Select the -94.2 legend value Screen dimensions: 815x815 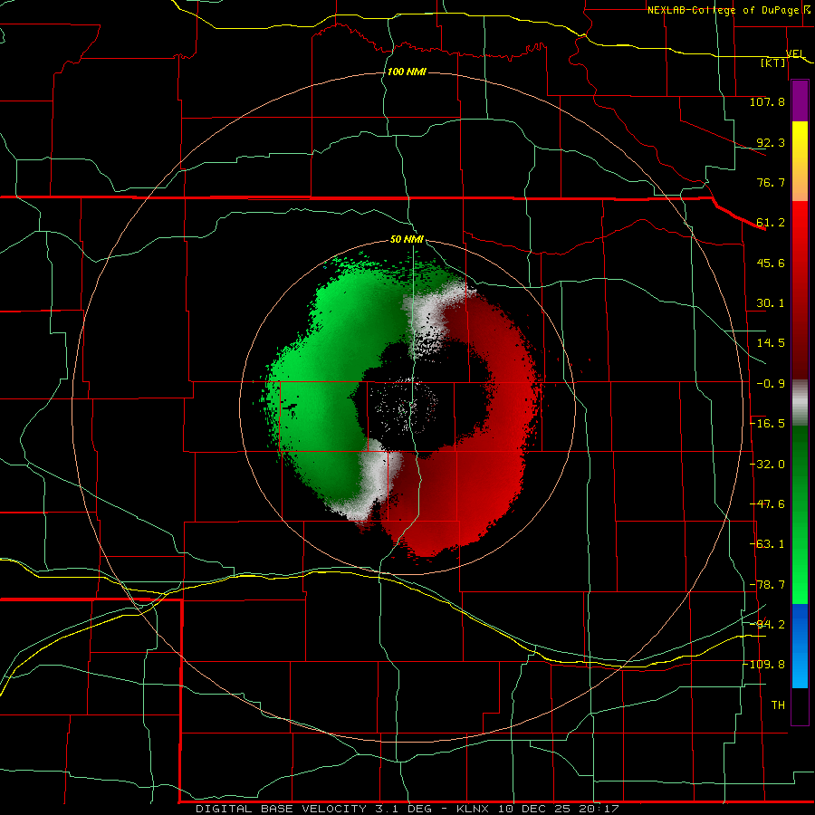pyautogui.click(x=768, y=624)
